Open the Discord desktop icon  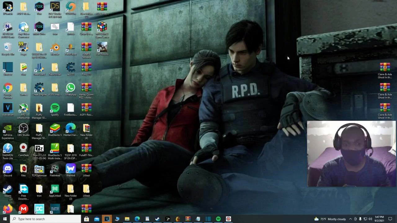click(8, 169)
